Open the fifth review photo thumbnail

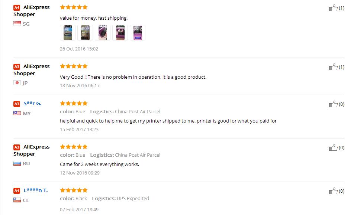[138, 33]
